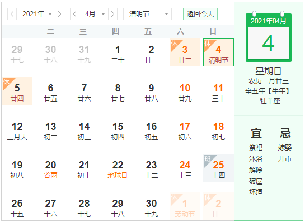Click 农历二月廿三 lunar date text

269,81
